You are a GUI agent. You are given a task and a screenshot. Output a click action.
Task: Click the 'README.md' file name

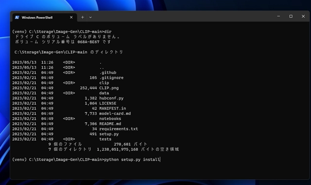point(110,124)
